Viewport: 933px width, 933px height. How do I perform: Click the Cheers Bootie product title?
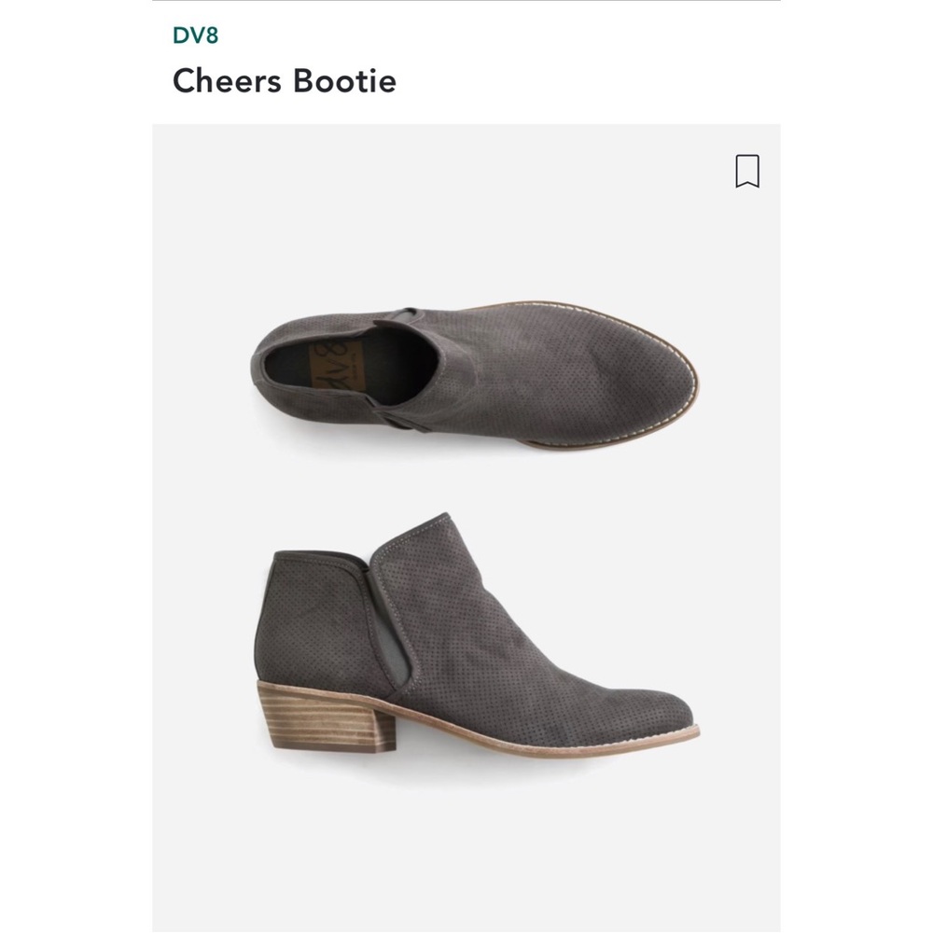tap(284, 81)
